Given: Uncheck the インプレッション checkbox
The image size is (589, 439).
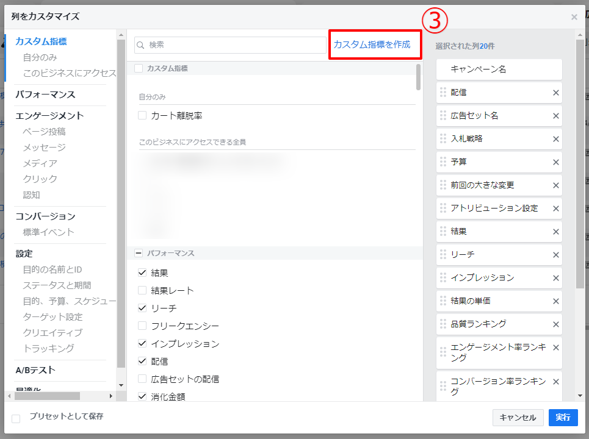Looking at the screenshot, I should point(142,344).
